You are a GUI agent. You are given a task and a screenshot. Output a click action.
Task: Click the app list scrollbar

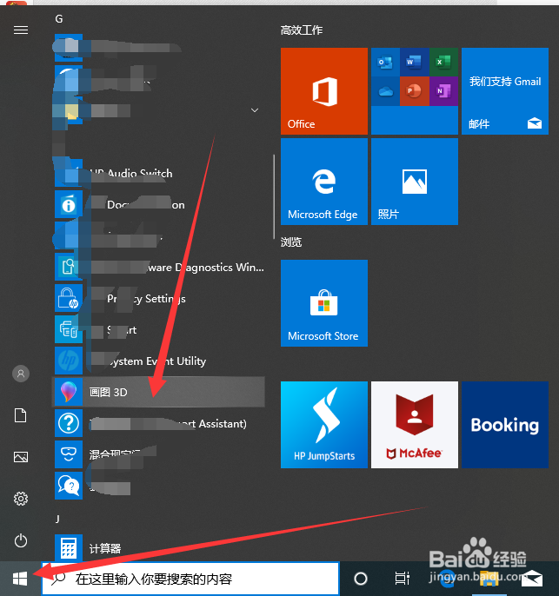click(x=274, y=196)
